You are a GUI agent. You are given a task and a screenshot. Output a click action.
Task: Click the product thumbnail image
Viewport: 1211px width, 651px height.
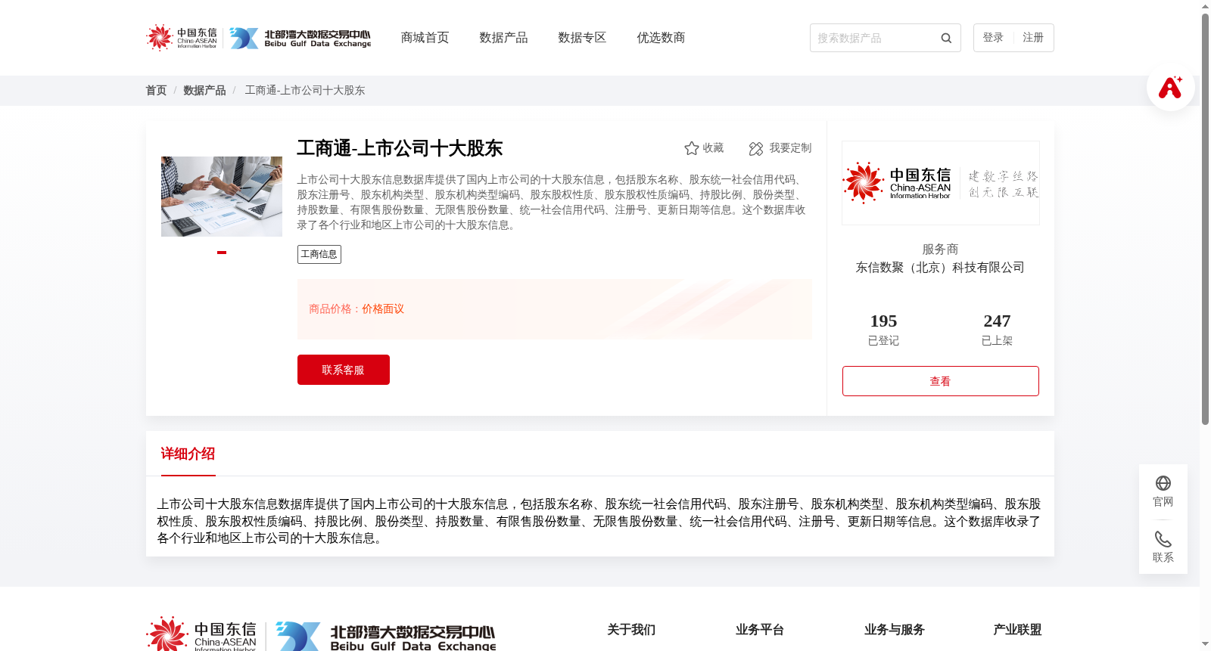point(222,197)
